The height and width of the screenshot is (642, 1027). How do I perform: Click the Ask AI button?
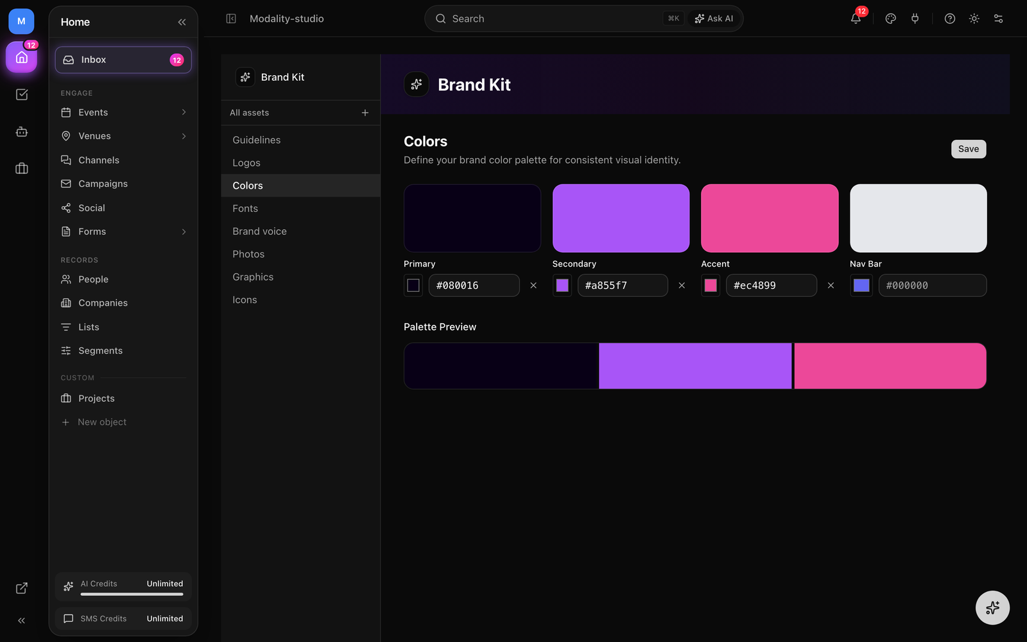point(714,19)
